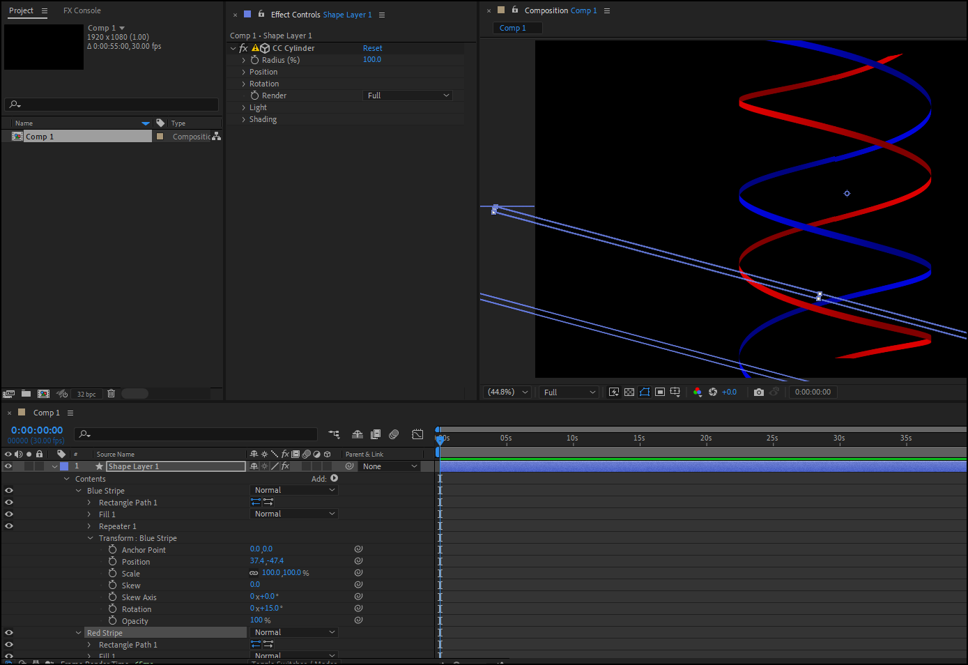Switch to the FX Console tab

pos(82,10)
